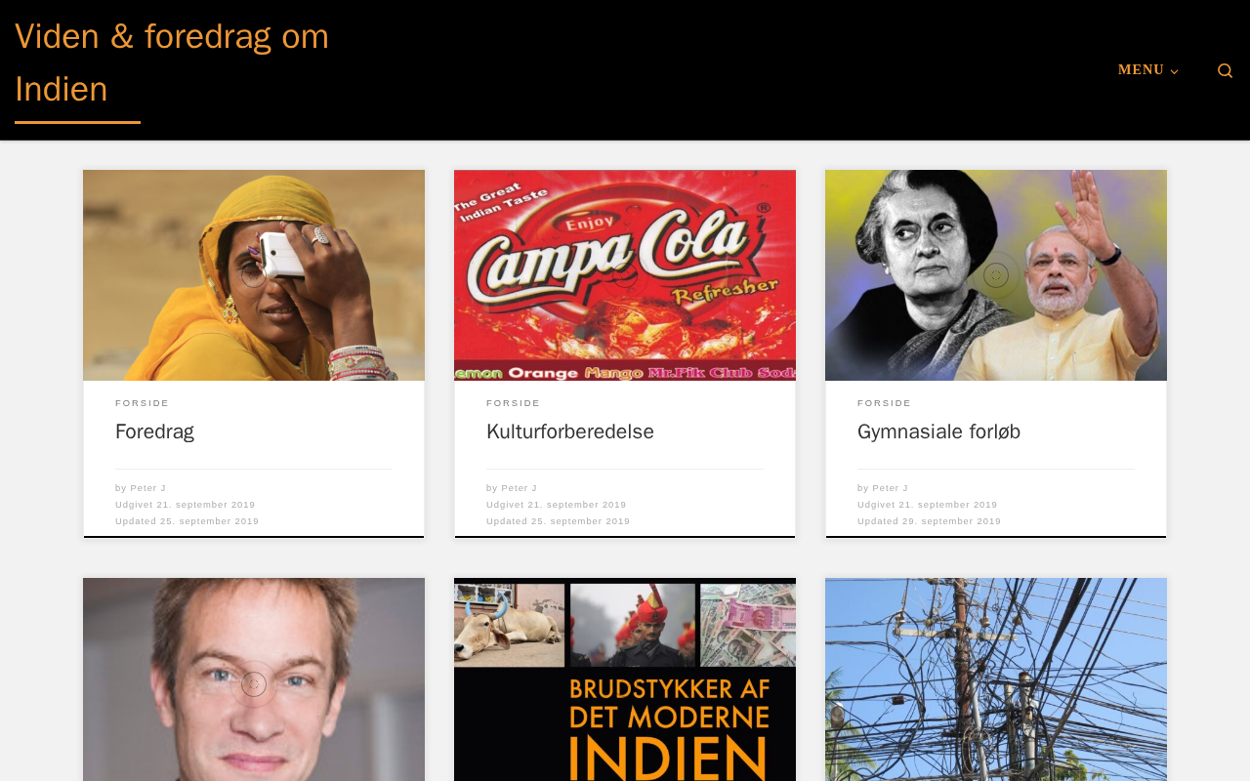Image resolution: width=1250 pixels, height=781 pixels.
Task: Open the Foredrag post title
Action: [x=154, y=432]
